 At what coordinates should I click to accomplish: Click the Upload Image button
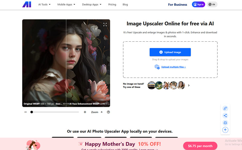[x=170, y=52]
